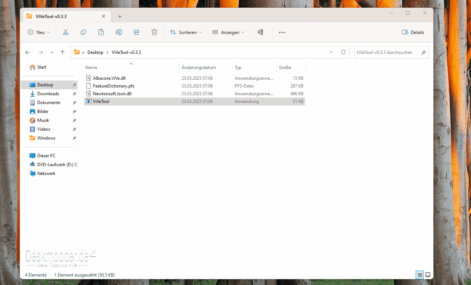Open the Sortieren dropdown
This screenshot has width=471, height=285.
tap(186, 32)
